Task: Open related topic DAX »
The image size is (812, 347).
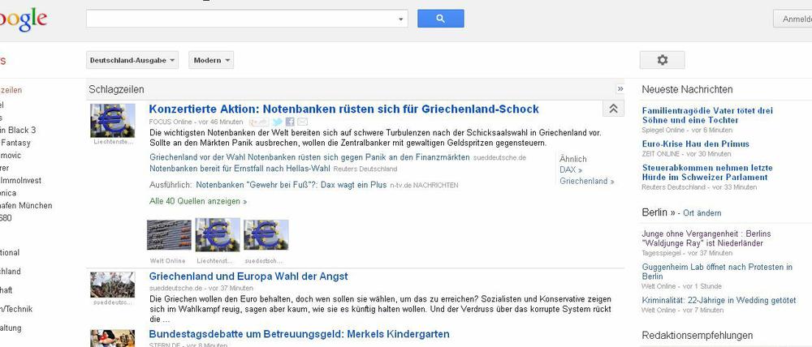Action: pyautogui.click(x=571, y=169)
